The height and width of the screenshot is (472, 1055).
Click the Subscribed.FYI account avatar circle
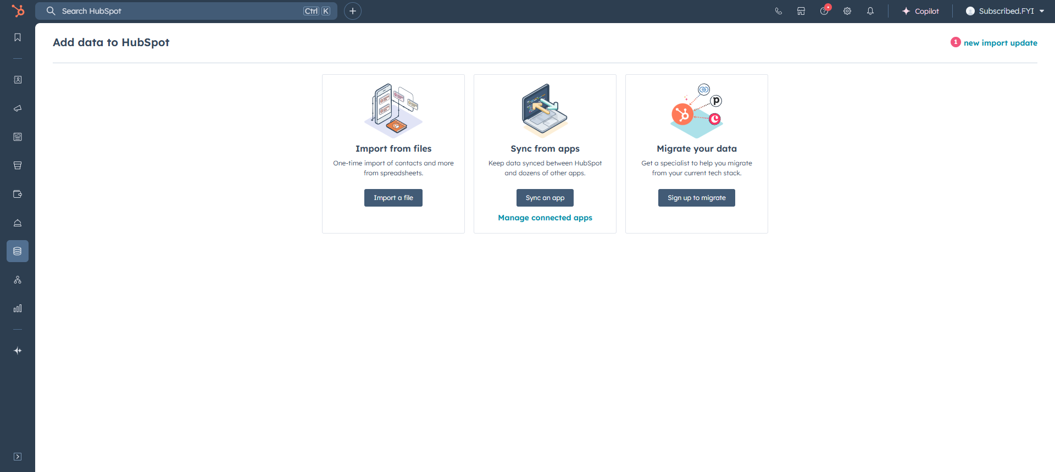coord(970,11)
